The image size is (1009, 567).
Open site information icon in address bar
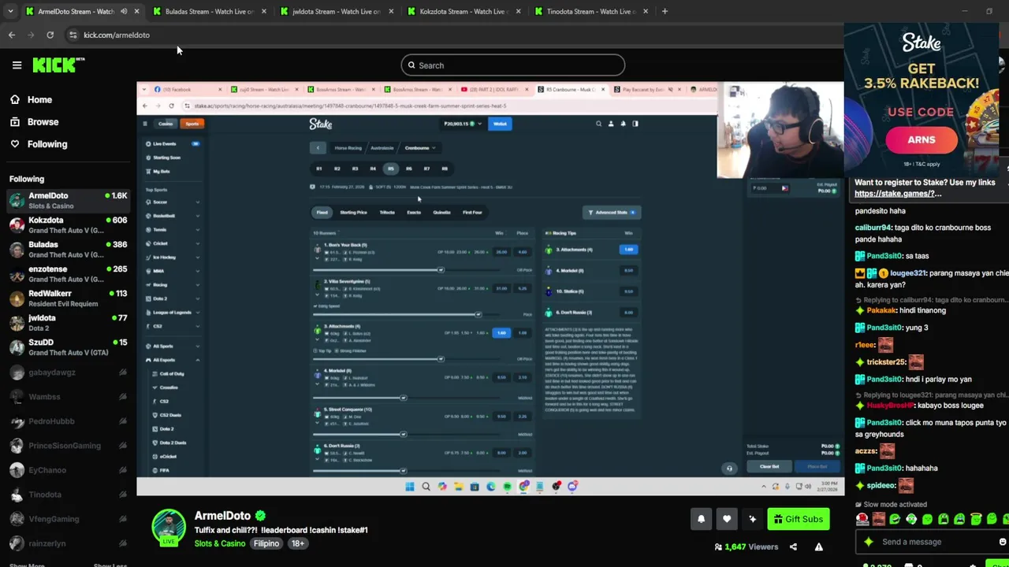tap(73, 35)
